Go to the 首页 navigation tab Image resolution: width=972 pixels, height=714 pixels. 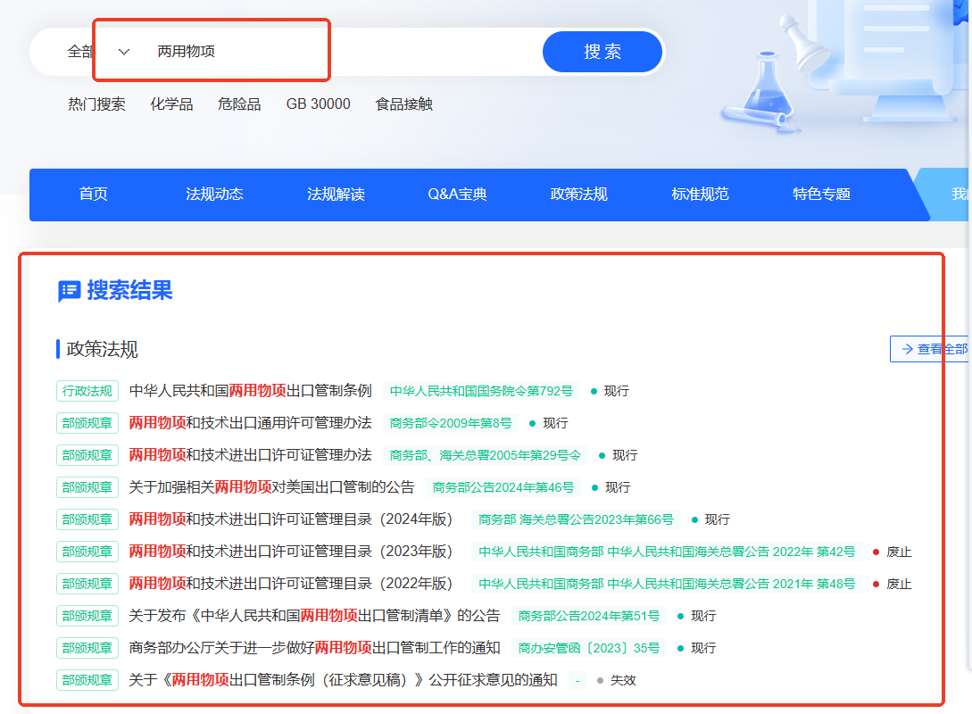tap(93, 195)
